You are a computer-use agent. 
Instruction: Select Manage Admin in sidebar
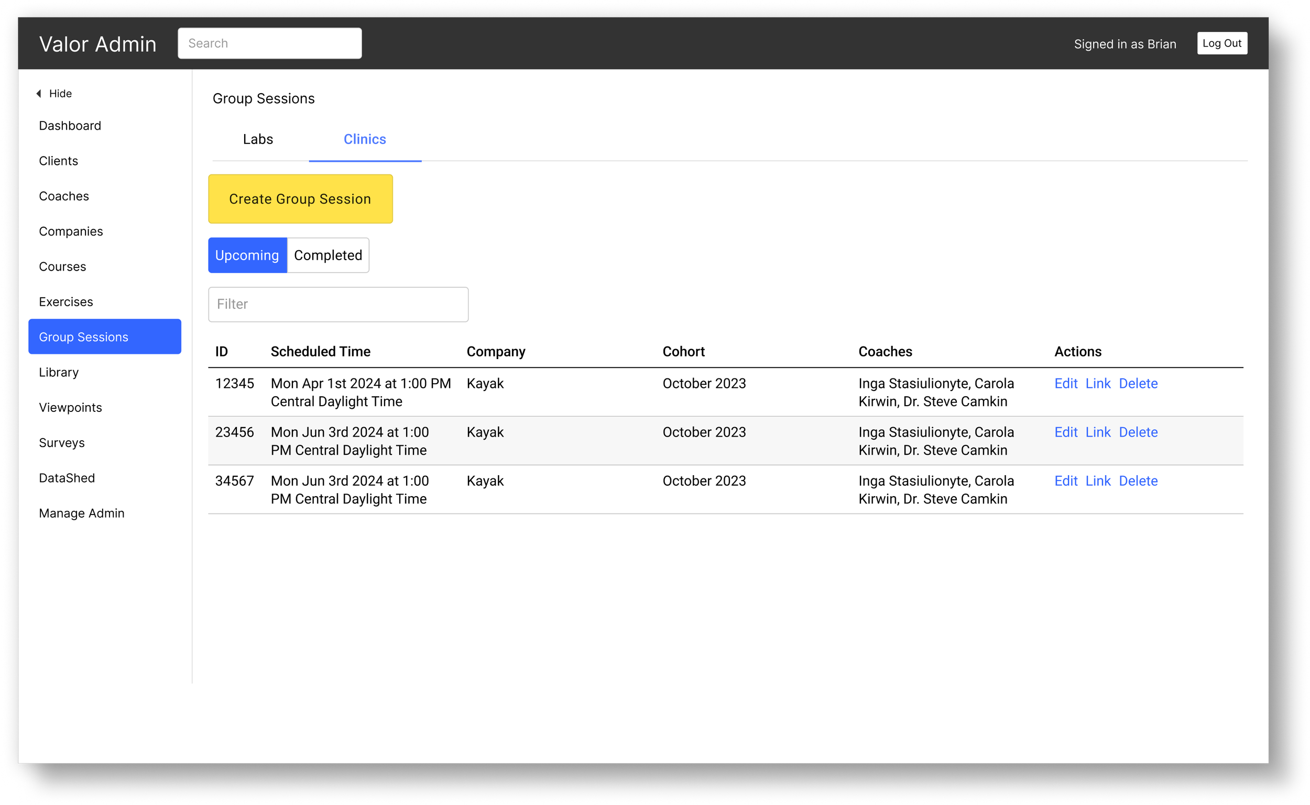pos(82,513)
